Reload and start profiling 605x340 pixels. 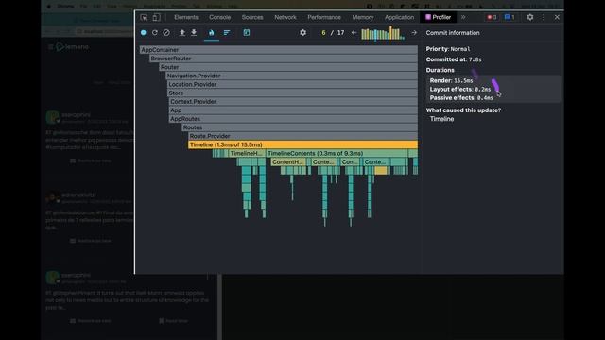click(x=155, y=33)
